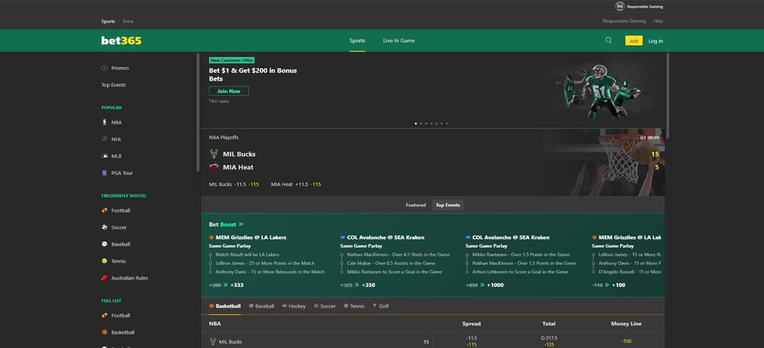764x348 pixels.
Task: Switch to the Featured tab
Action: click(x=416, y=205)
